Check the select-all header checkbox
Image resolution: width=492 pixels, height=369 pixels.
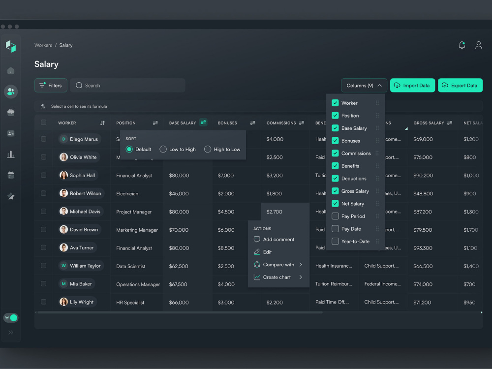coord(44,123)
